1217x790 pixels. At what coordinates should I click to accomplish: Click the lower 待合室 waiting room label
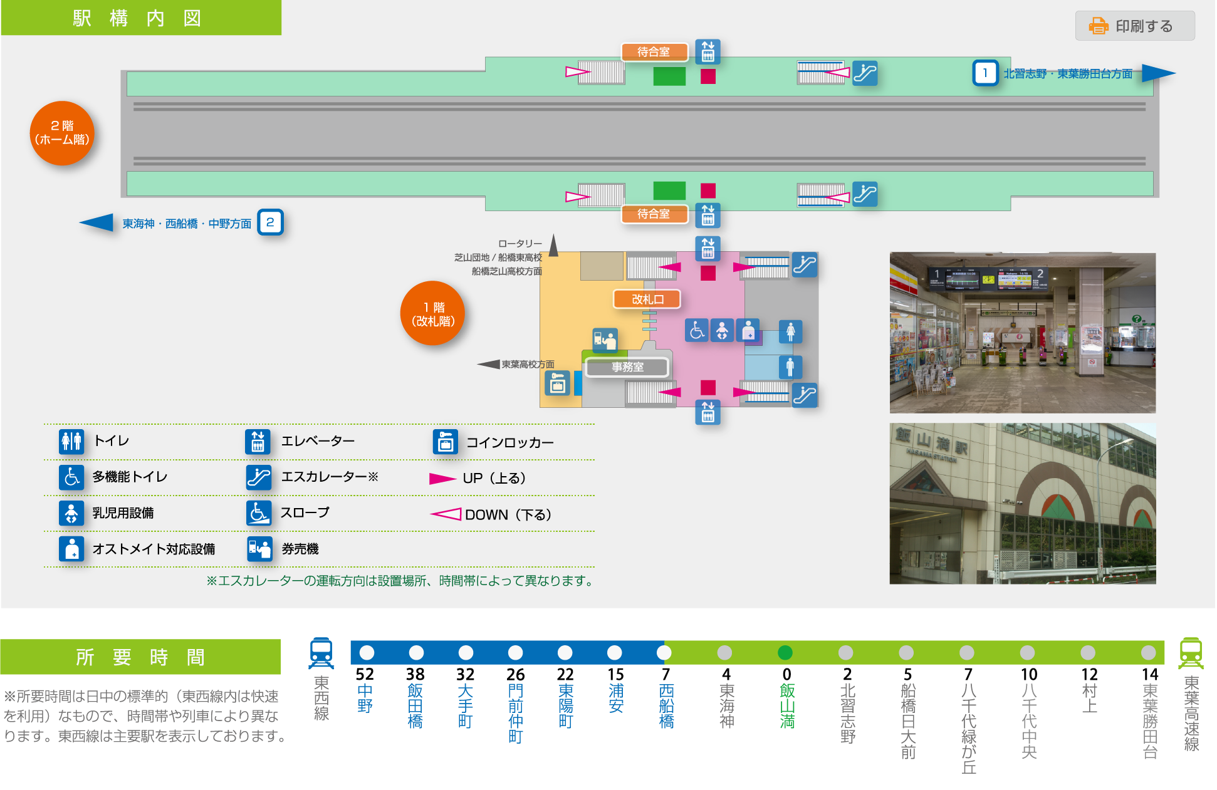(x=654, y=214)
